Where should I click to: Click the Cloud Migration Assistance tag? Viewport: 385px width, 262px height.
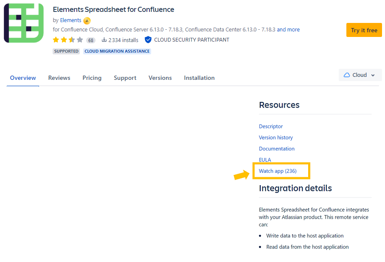pos(117,51)
